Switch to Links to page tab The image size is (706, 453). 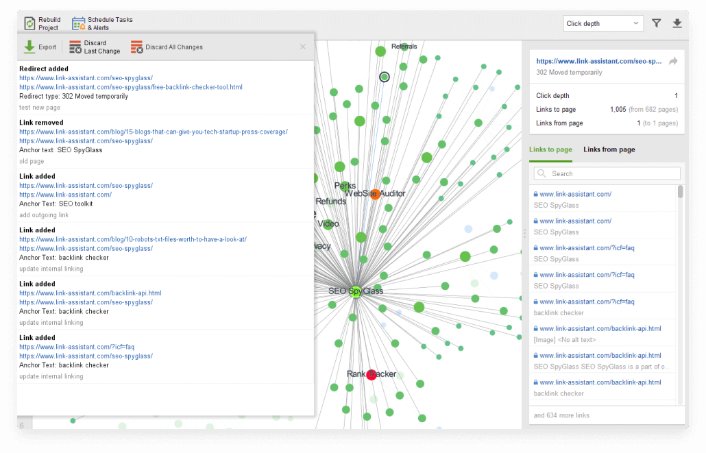[550, 149]
